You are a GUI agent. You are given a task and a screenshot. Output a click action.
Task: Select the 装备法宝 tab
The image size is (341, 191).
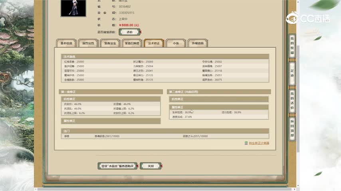pos(110,43)
